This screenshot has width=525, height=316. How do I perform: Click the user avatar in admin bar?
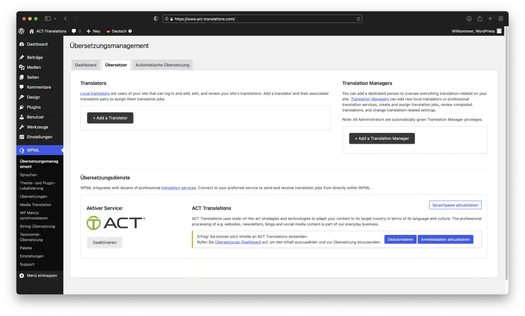click(499, 31)
